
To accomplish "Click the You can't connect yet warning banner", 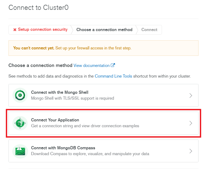I will [103, 48].
